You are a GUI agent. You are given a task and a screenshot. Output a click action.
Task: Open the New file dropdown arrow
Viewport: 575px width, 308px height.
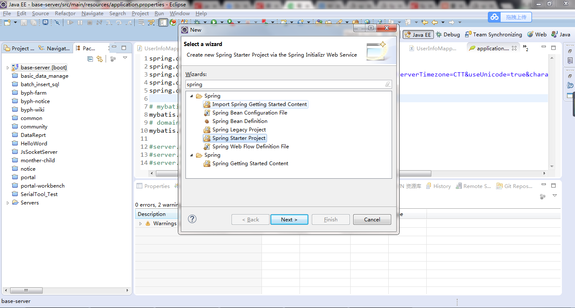tap(15, 22)
